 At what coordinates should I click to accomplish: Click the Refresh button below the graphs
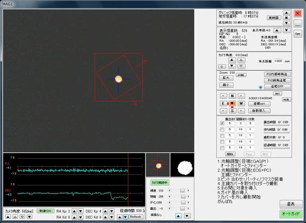136,217
